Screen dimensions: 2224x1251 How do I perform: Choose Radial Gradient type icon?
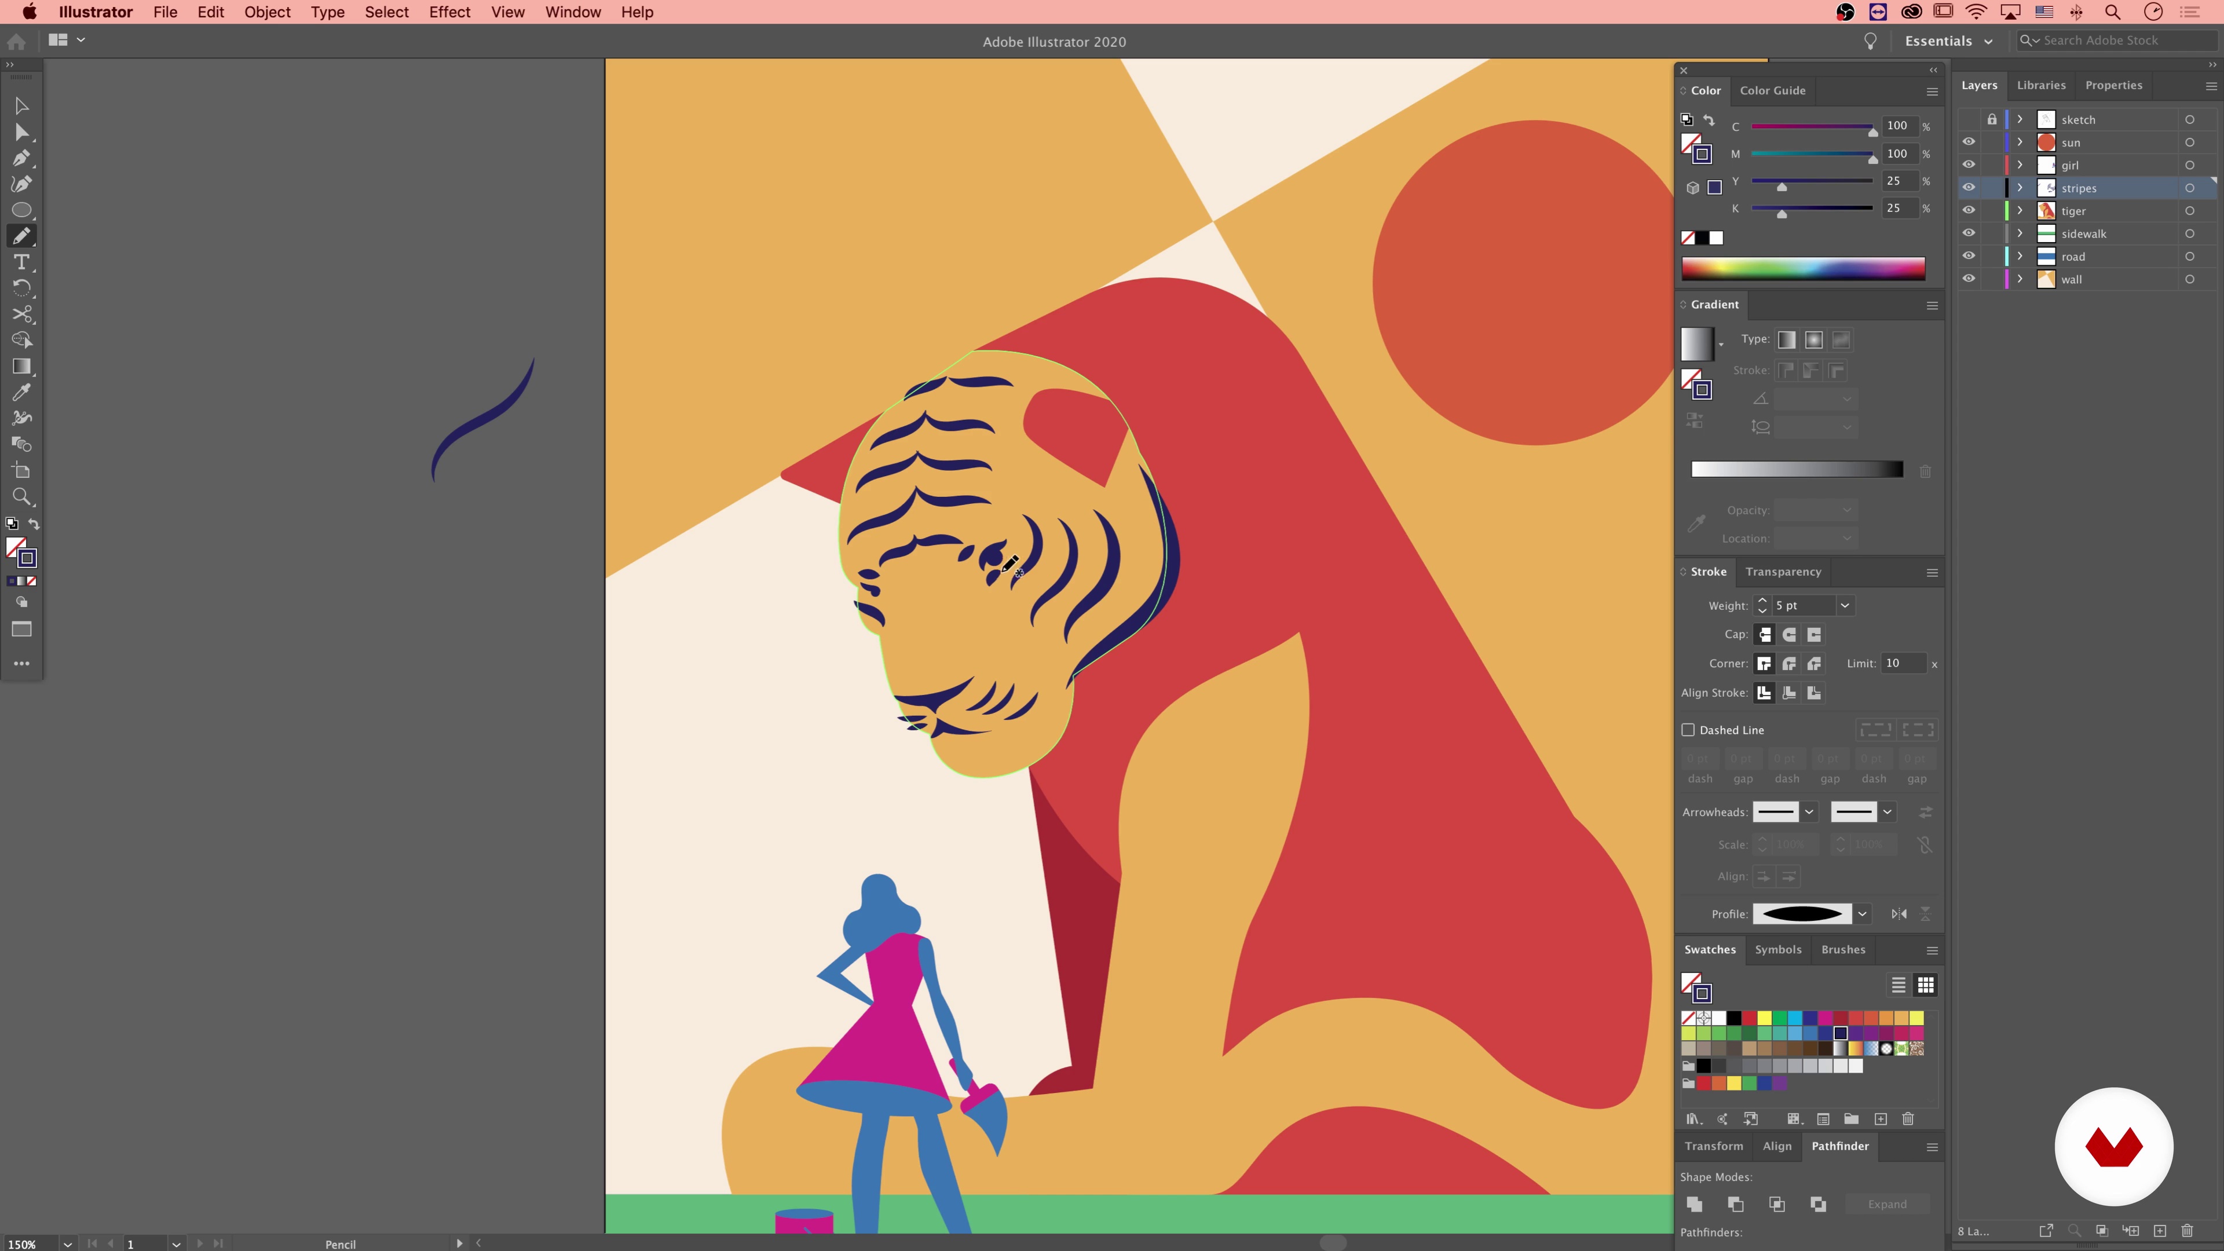(x=1814, y=340)
